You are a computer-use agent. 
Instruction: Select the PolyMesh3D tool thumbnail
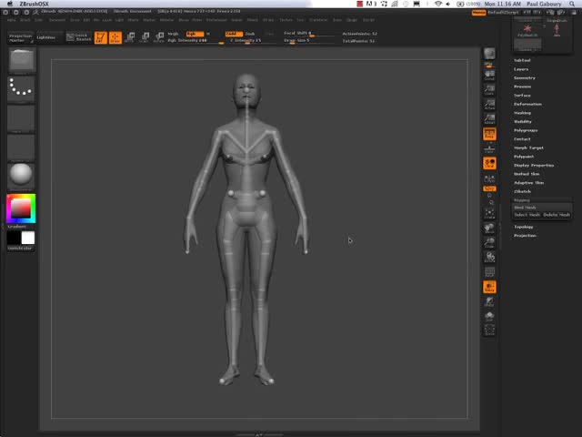(527, 30)
